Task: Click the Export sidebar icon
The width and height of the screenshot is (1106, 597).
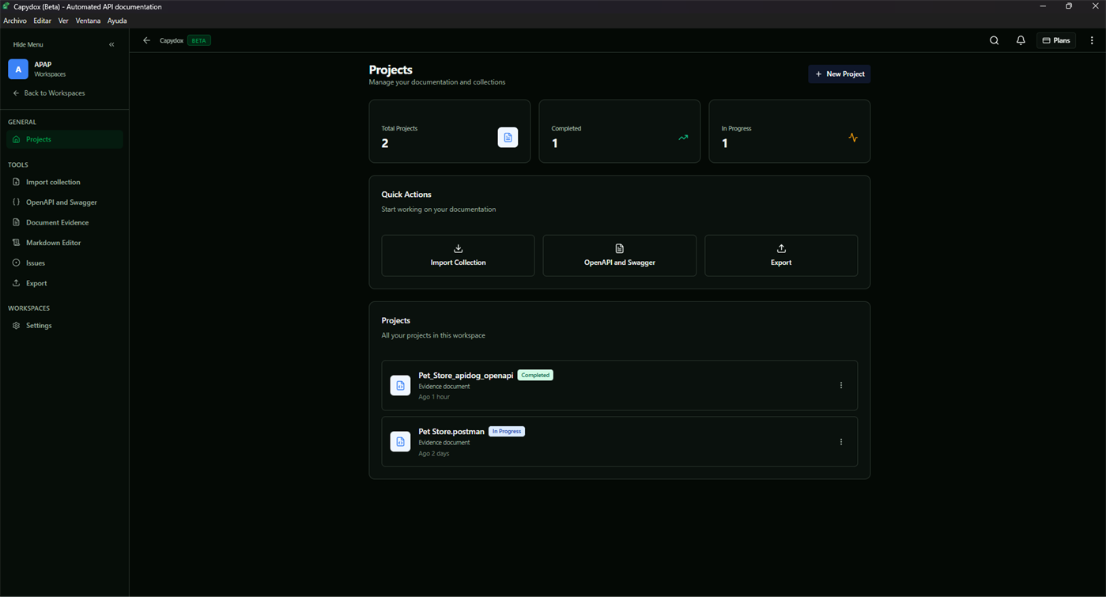Action: pyautogui.click(x=16, y=283)
